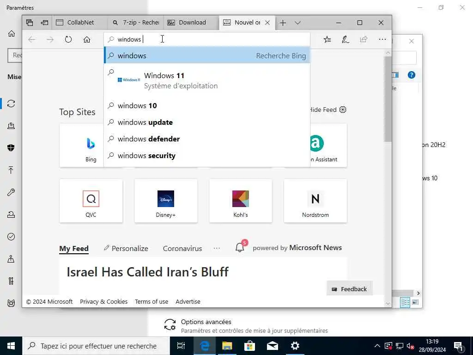Viewport: 473px width, 355px height.
Task: Open the QVC top site tile
Action: pyautogui.click(x=91, y=201)
